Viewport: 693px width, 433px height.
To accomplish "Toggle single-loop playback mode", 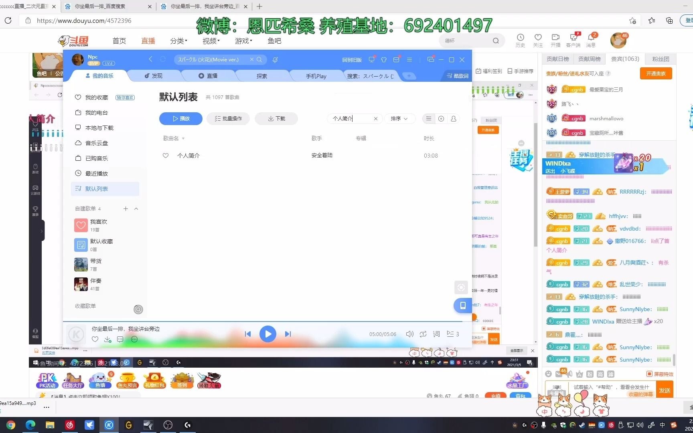I will click(x=423, y=334).
